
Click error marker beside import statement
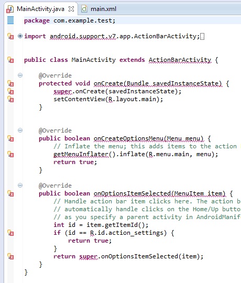click(x=10, y=36)
